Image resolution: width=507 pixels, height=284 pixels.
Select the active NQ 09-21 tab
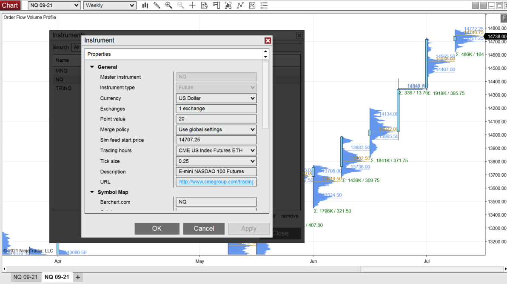coord(57,277)
